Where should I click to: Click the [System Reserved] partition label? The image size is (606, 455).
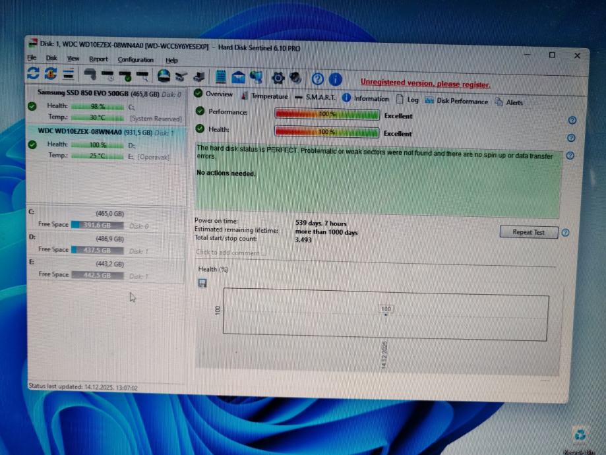pos(156,119)
